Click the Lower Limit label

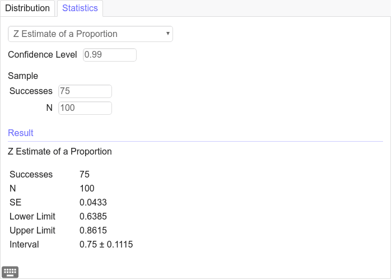pos(32,216)
